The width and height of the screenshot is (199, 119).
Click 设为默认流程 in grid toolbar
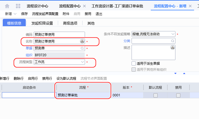(x=66, y=78)
